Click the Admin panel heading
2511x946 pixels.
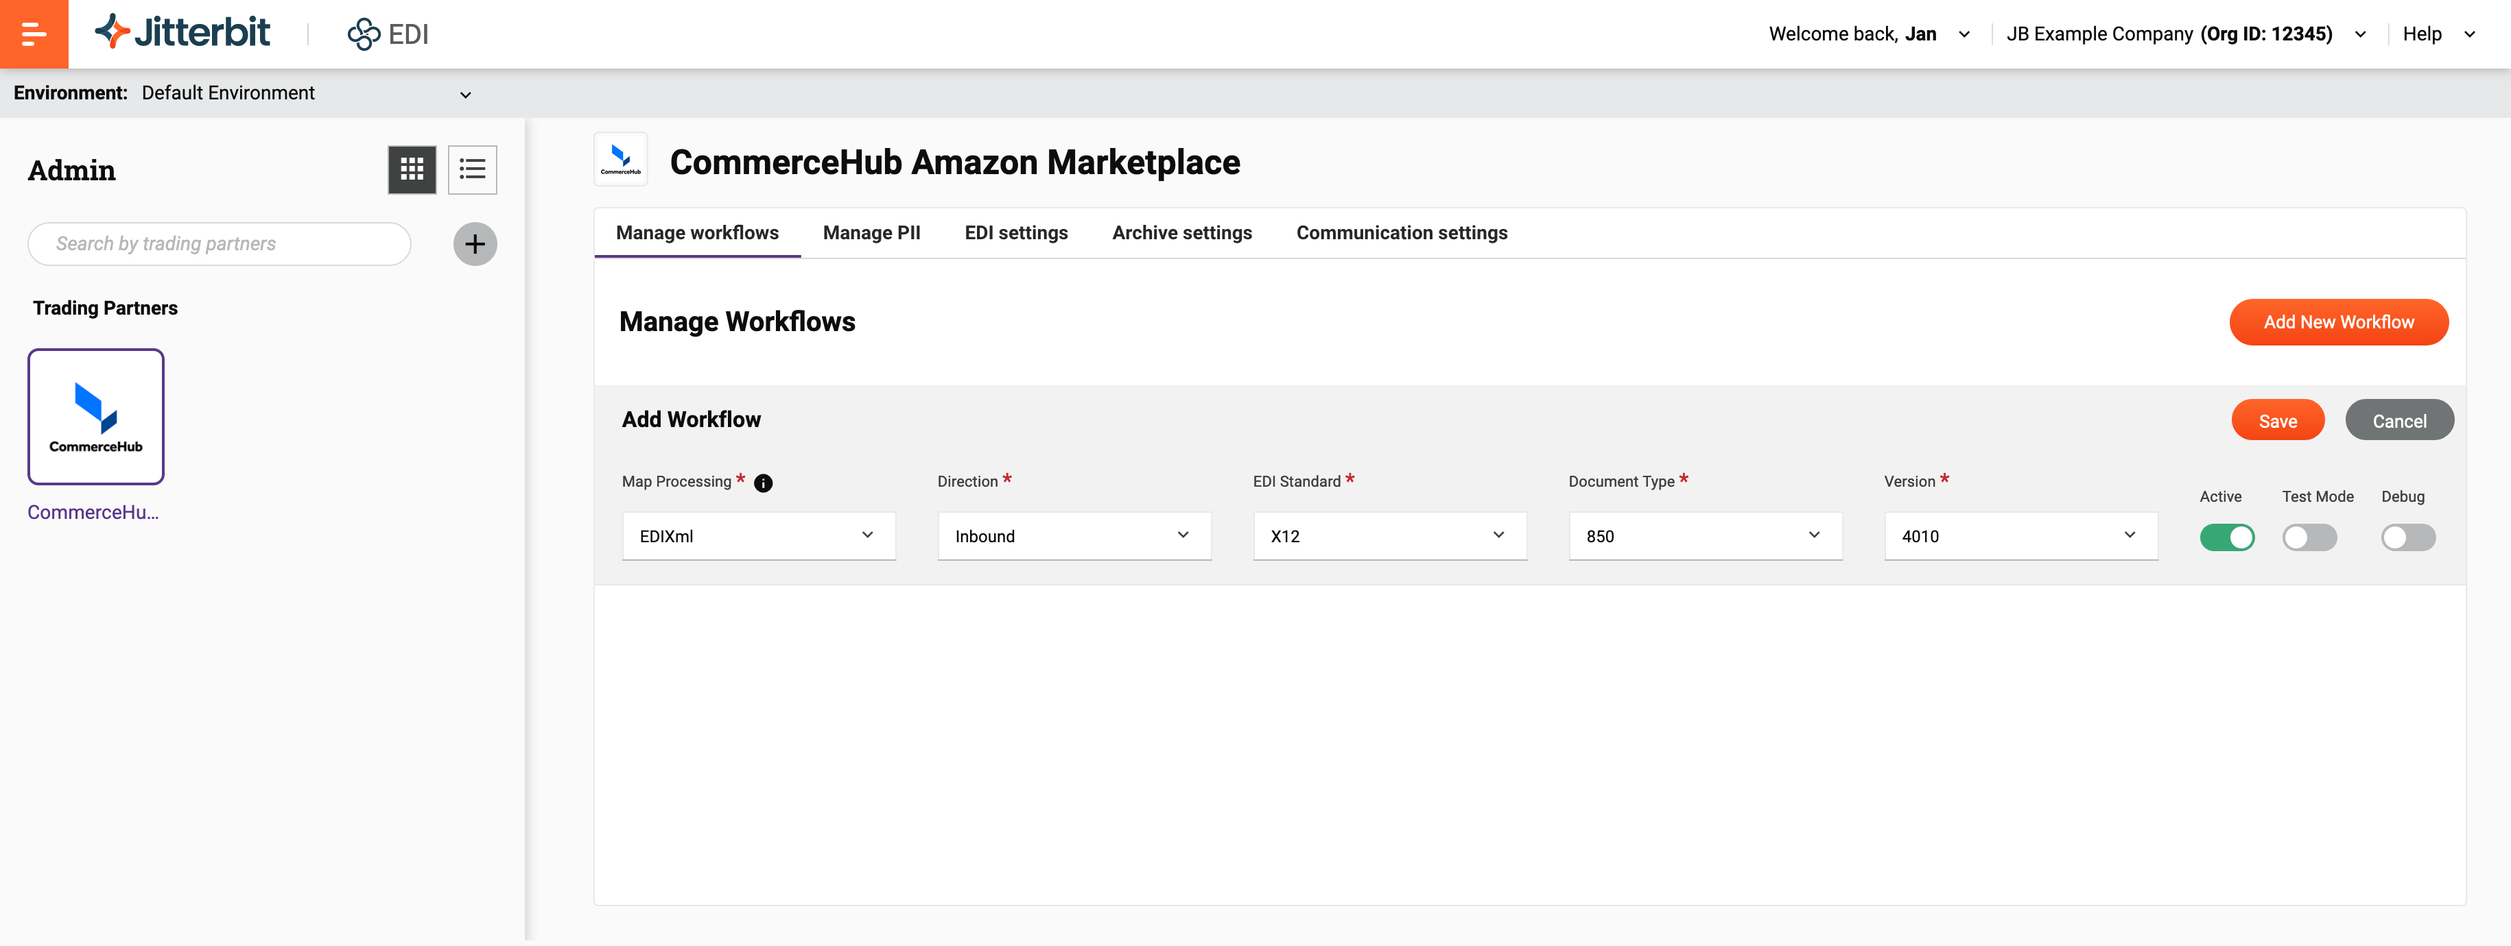click(x=71, y=169)
